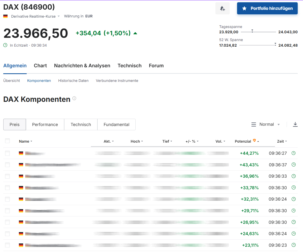Open the Derivative Realtime-Kurse dropdown
Viewport: 303px width, 252px height.
[35, 16]
